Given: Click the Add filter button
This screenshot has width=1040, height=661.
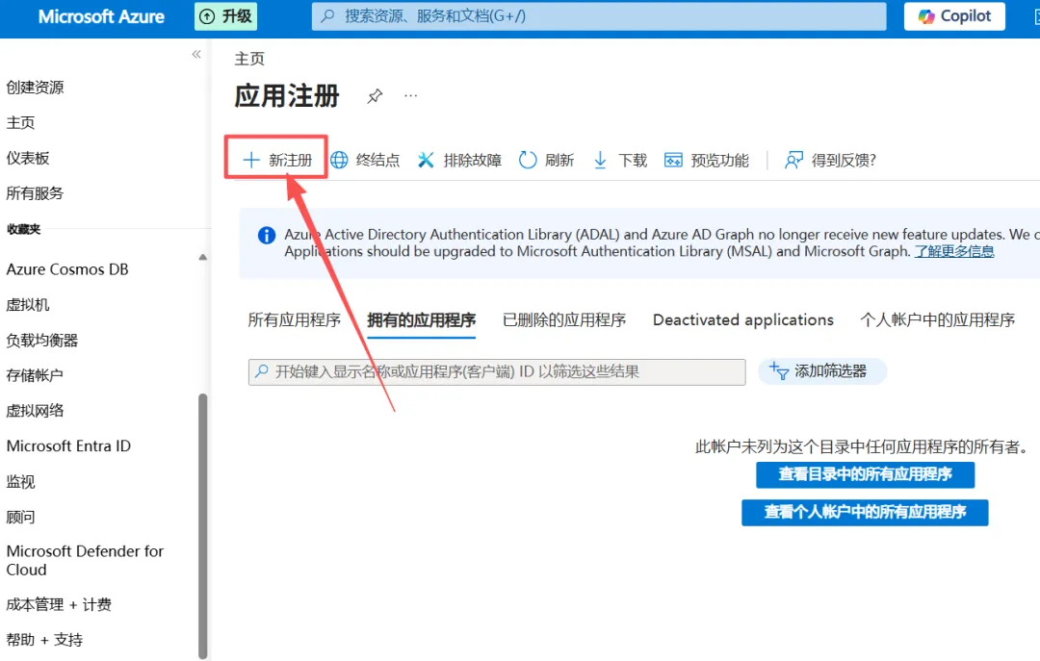Looking at the screenshot, I should [x=821, y=371].
